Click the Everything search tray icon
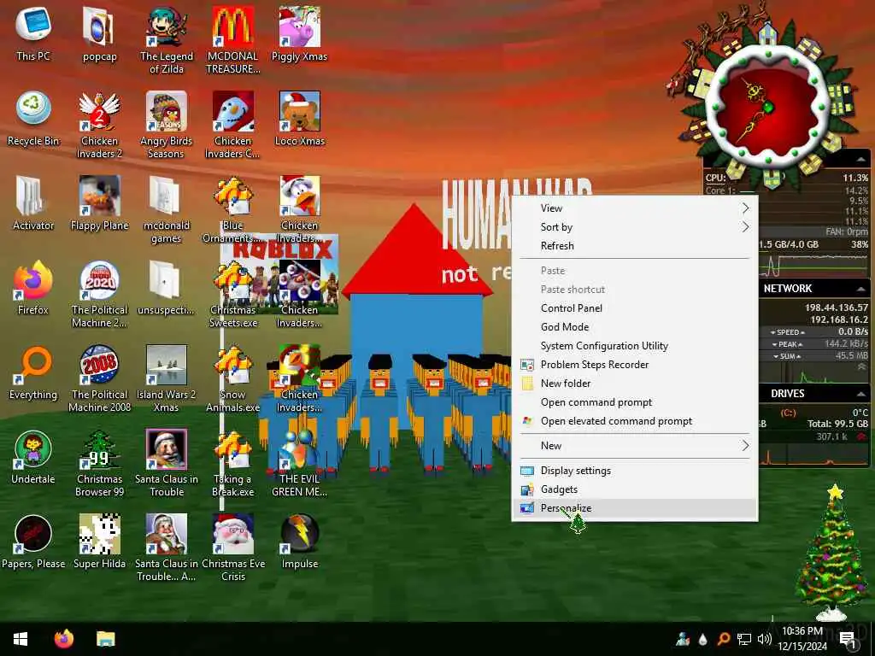Image resolution: width=875 pixels, height=656 pixels. coord(724,639)
